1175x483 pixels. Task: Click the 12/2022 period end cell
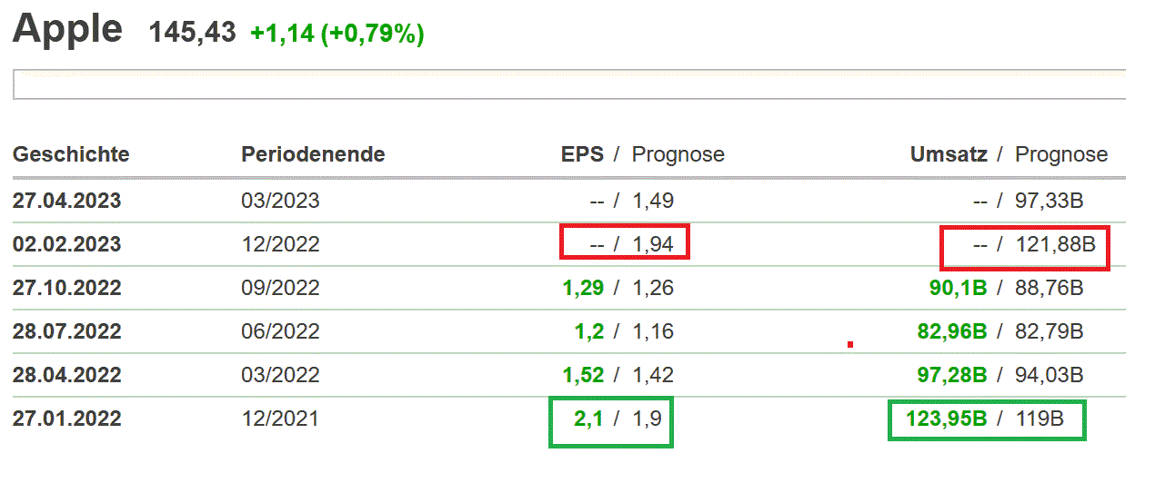click(x=280, y=244)
